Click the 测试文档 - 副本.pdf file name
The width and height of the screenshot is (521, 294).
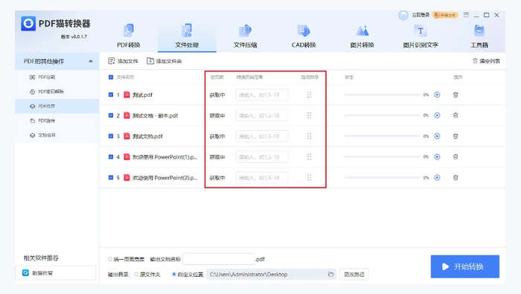pyautogui.click(x=155, y=115)
